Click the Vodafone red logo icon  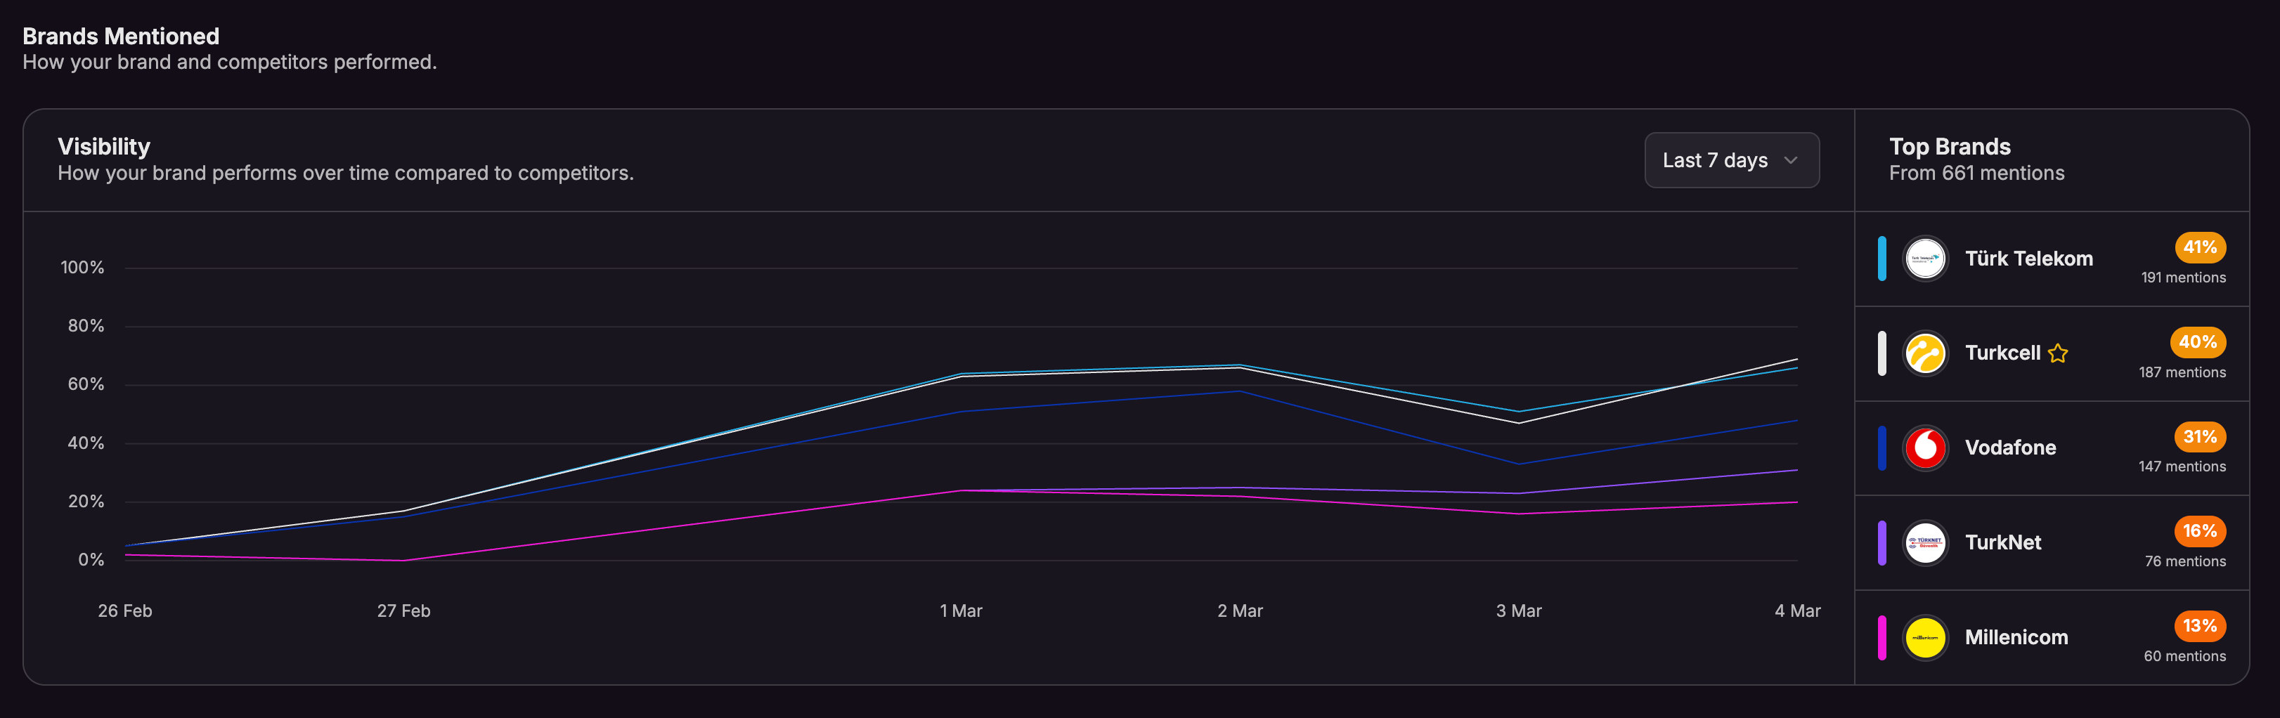[x=1925, y=448]
